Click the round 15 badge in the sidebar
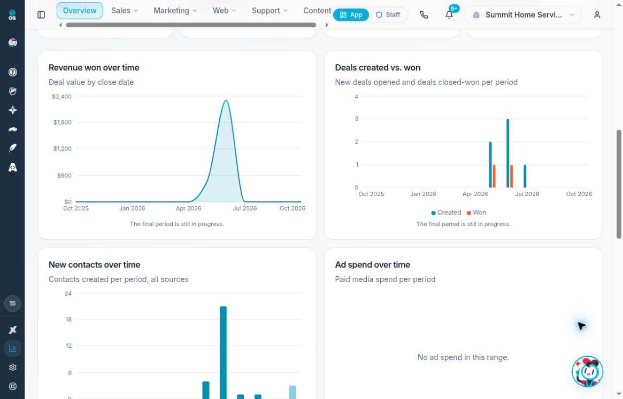The image size is (623, 399). click(13, 303)
